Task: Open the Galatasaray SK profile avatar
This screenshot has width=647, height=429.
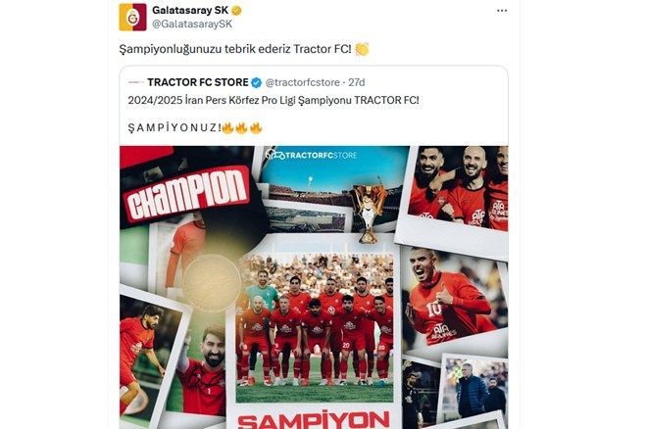Action: [132, 17]
